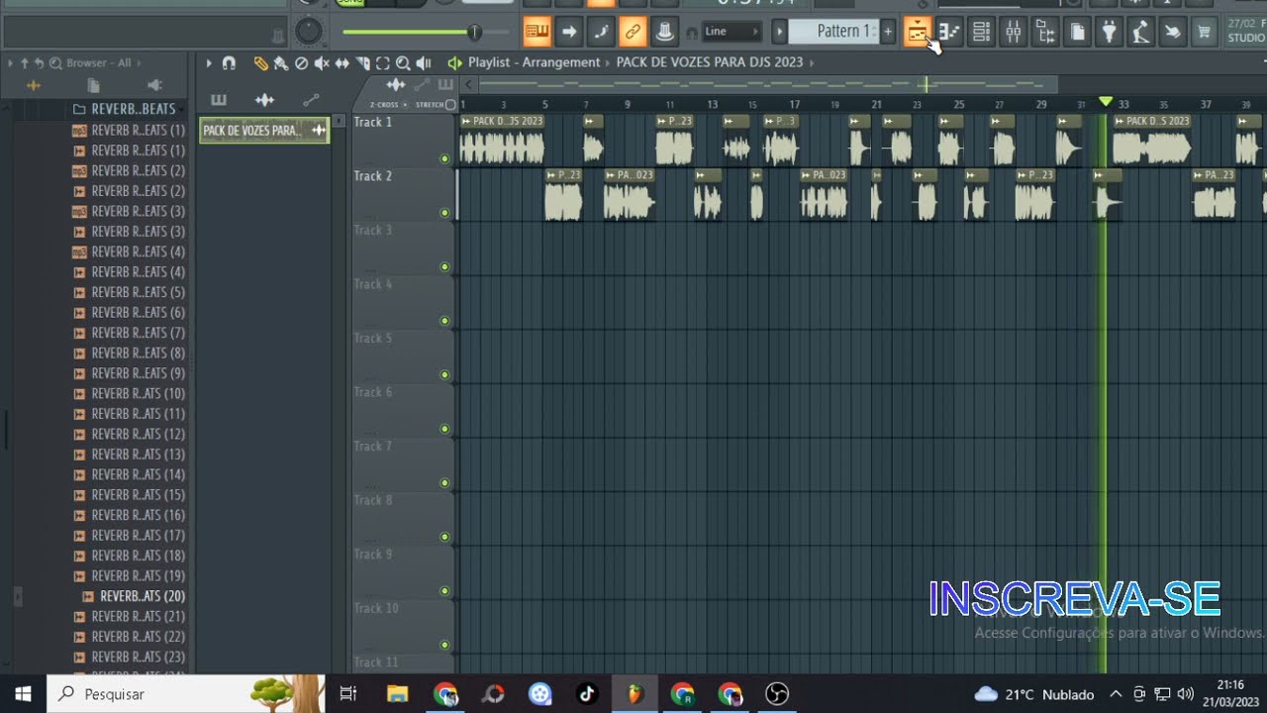Screen dimensions: 1267x713
Task: Click the browser back undo-arrow icon
Action: [40, 62]
